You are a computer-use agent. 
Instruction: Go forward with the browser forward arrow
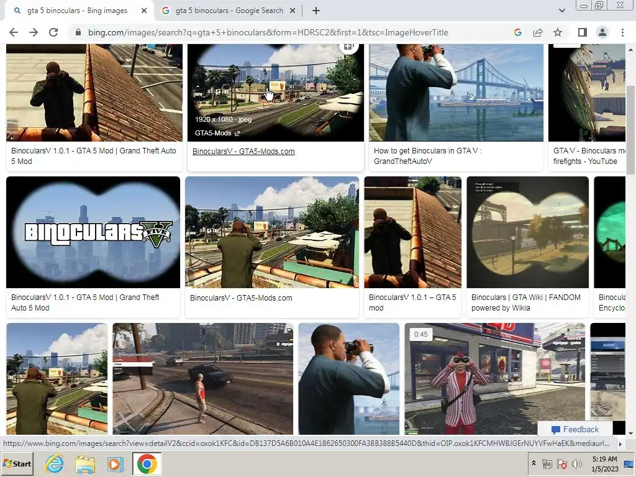point(34,32)
